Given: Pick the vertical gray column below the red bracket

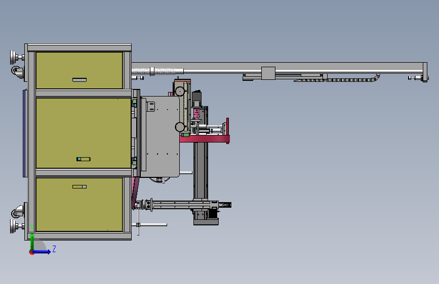Looking at the screenshot, I should (201, 170).
